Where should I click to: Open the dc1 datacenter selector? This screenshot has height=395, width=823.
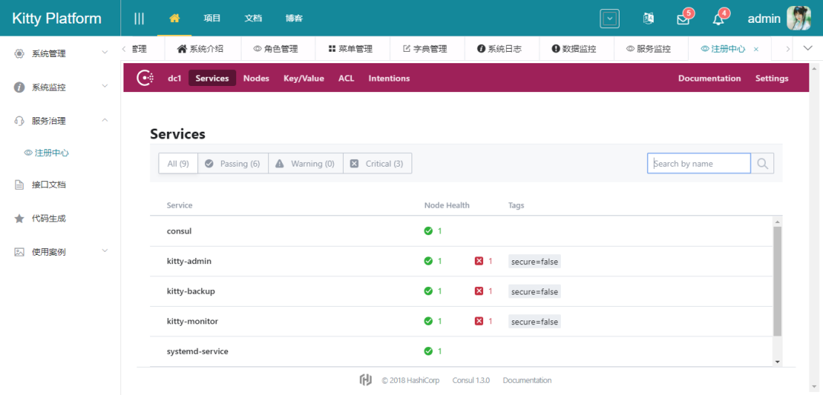coord(175,78)
